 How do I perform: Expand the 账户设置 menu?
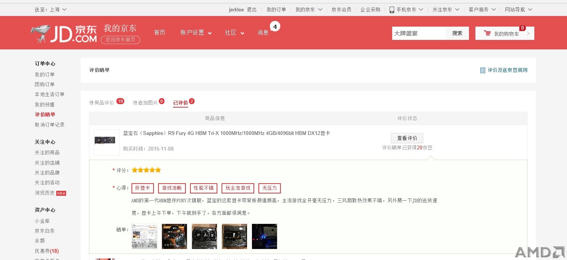pyautogui.click(x=196, y=33)
